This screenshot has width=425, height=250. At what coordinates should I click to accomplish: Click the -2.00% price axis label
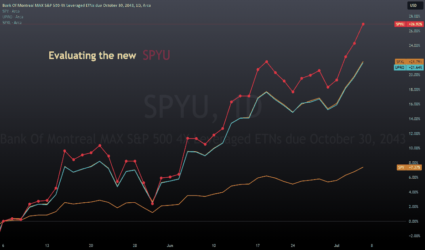click(415, 236)
